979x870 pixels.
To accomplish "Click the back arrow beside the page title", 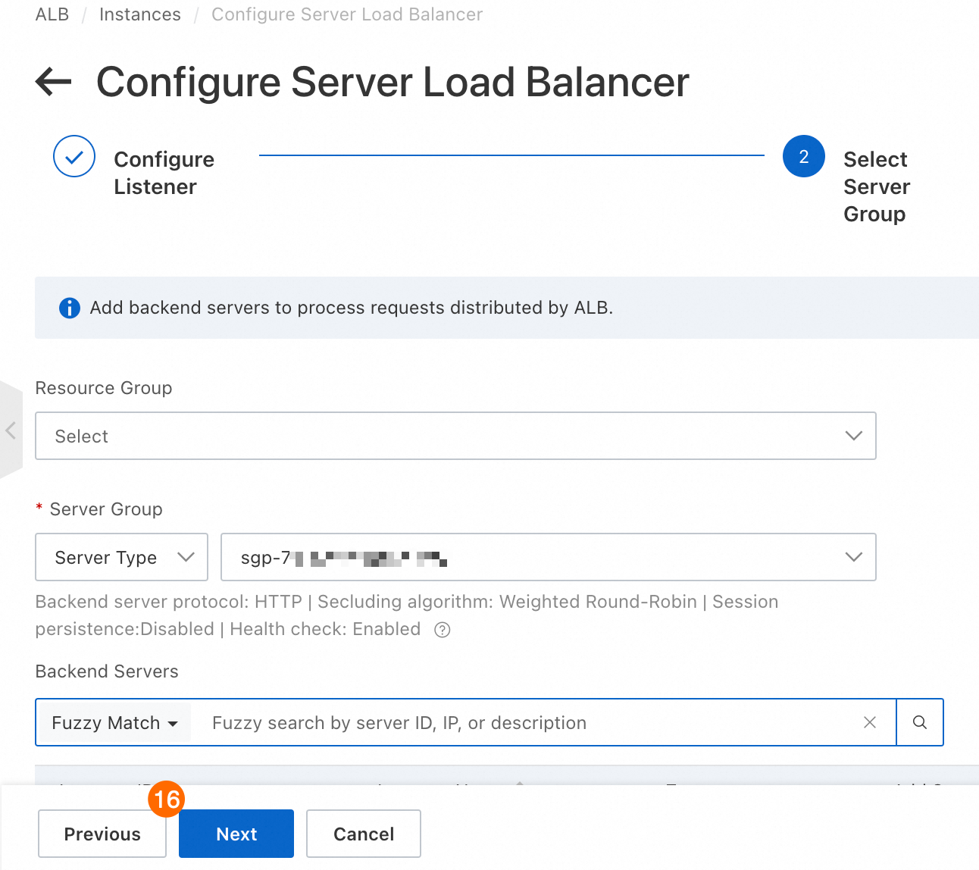I will (53, 82).
